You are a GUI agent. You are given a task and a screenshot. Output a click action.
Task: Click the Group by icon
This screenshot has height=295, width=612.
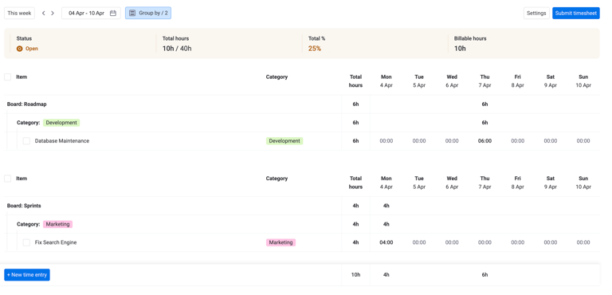132,14
